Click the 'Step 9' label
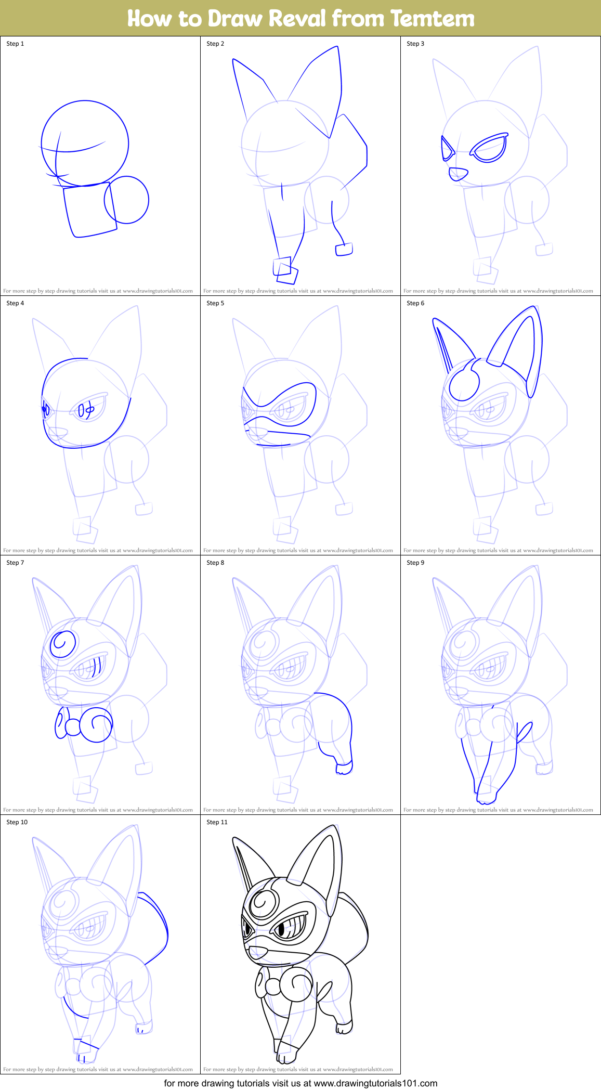 coord(415,563)
